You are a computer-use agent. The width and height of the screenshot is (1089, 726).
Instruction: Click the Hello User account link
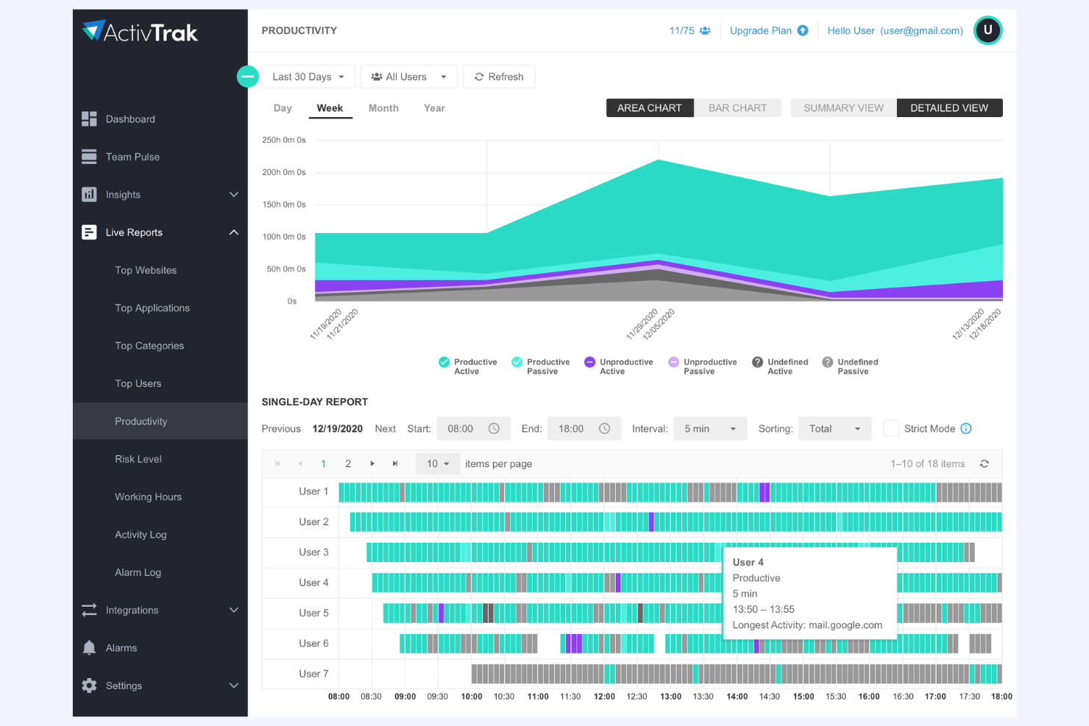click(895, 31)
